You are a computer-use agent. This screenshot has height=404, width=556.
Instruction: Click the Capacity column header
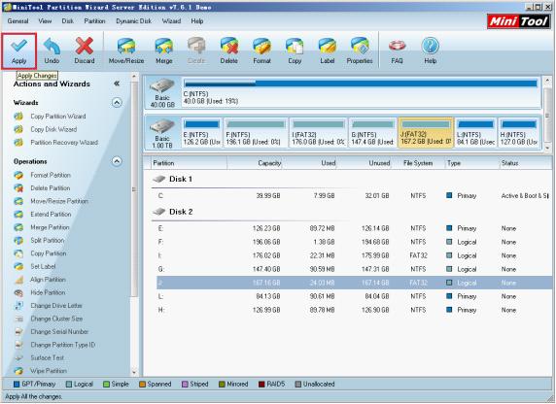point(269,163)
